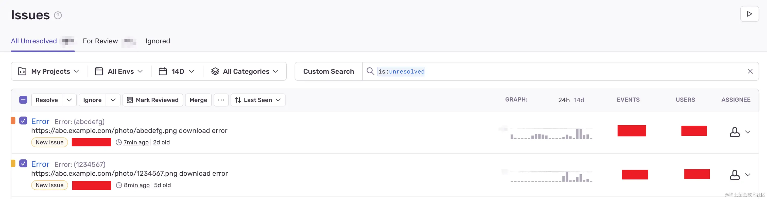Open the more actions ellipsis menu
This screenshot has width=767, height=199.
point(221,100)
